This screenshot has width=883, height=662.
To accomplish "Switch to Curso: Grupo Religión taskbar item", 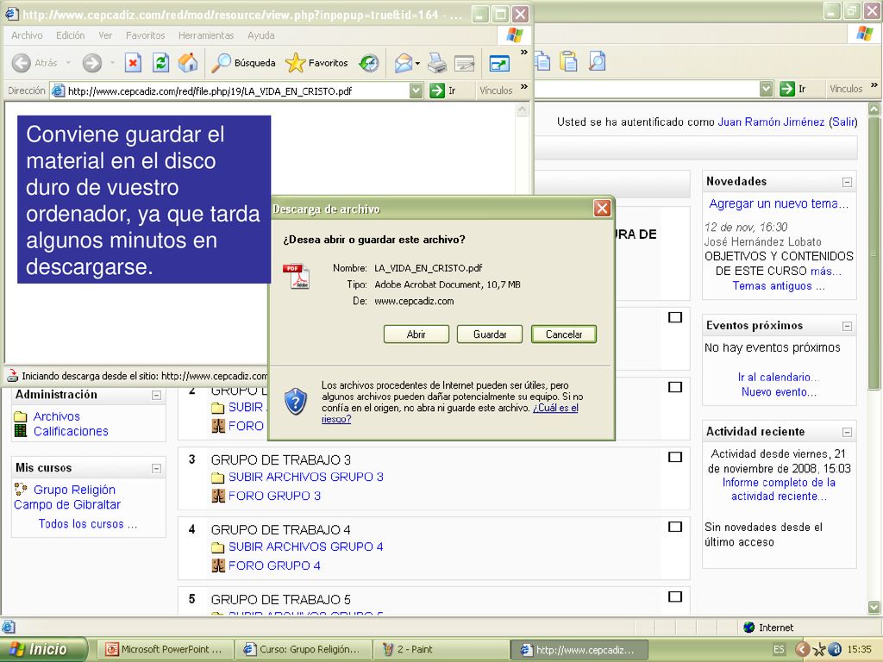I will tap(304, 649).
